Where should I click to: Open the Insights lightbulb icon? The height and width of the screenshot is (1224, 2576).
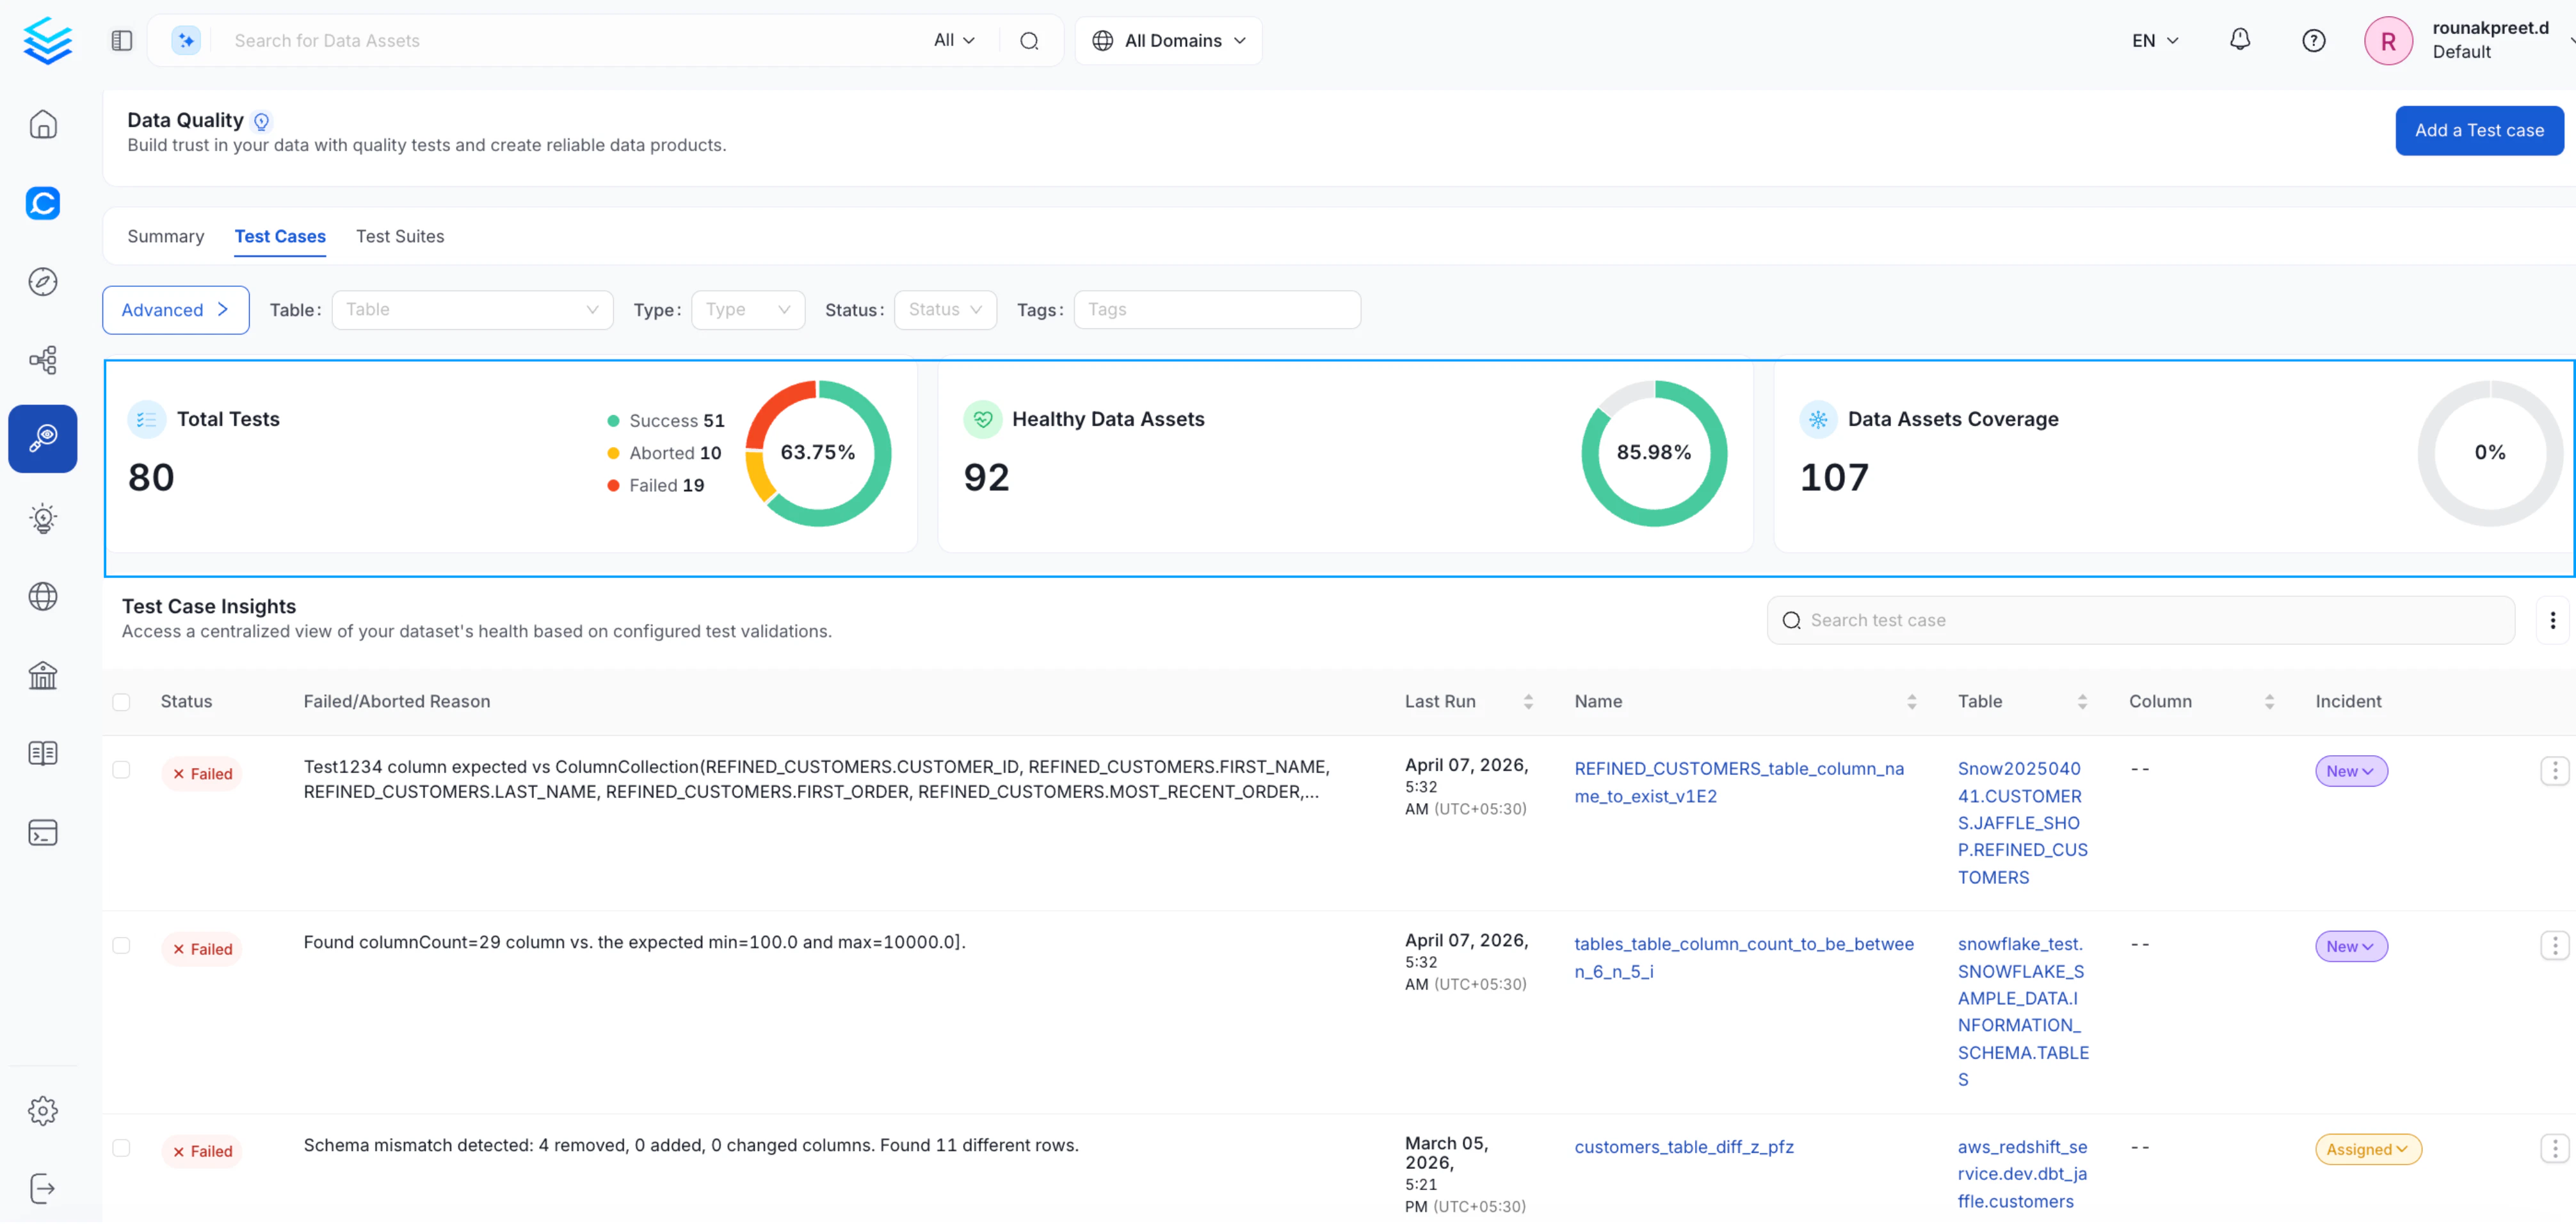[x=43, y=518]
